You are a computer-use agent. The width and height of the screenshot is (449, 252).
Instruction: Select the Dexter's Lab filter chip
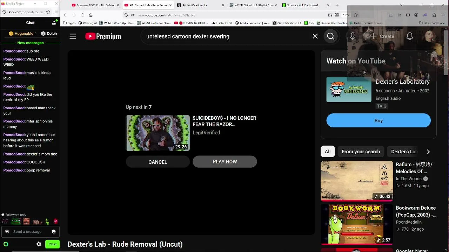point(404,152)
